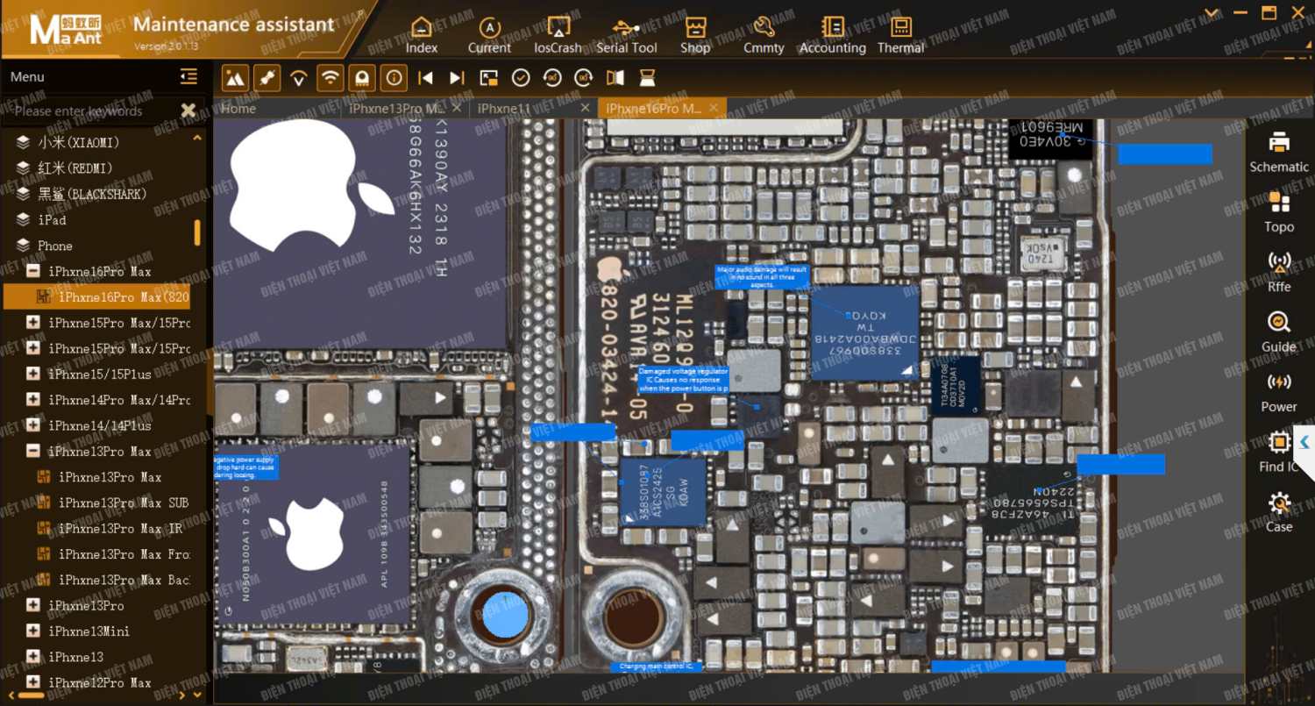Open the Case repair examples
The width and height of the screenshot is (1315, 706).
pyautogui.click(x=1279, y=512)
